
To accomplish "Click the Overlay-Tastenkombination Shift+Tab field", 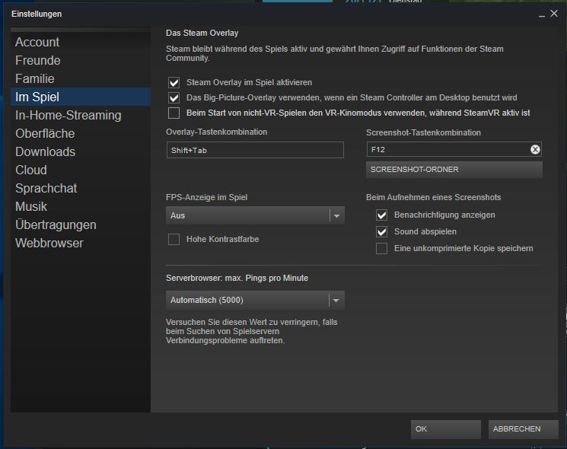I will 255,150.
